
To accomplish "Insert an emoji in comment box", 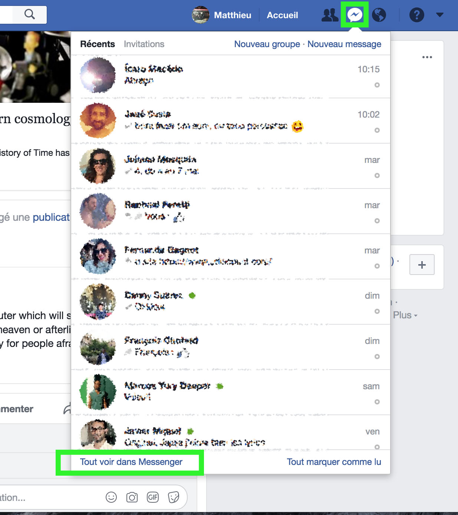I will click(111, 497).
